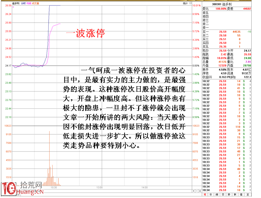The height and width of the screenshot is (198, 261).
Task: Click the 买四 price 26.50
Action: 223,43
